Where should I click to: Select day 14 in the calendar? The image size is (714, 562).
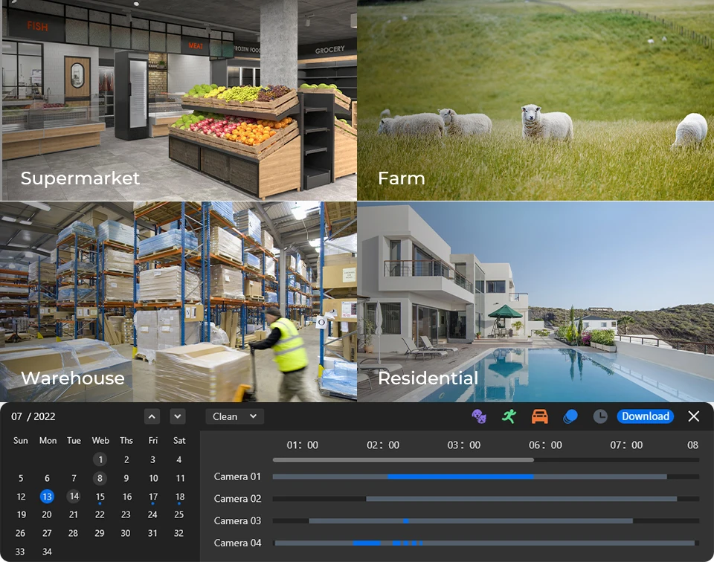coord(74,496)
